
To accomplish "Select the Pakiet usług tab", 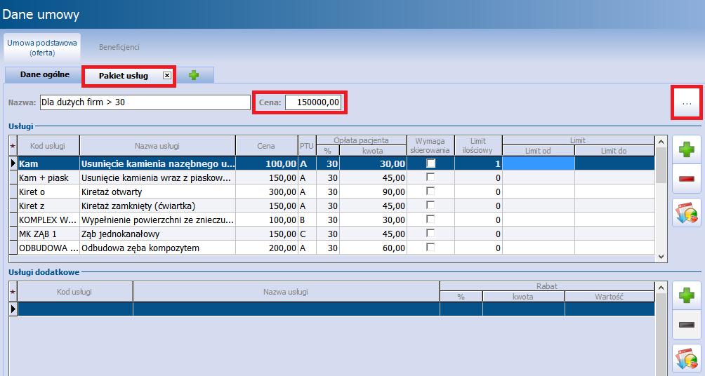I will [x=124, y=76].
